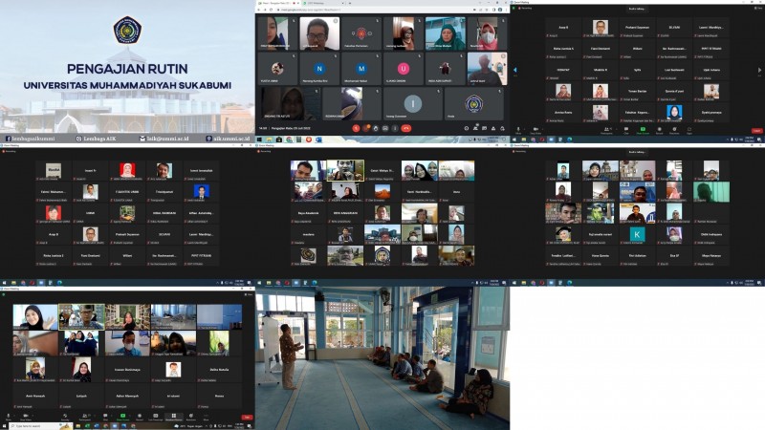Select the waving woman video tile in Zoom
The height and width of the screenshot is (430, 765).
tap(35, 317)
